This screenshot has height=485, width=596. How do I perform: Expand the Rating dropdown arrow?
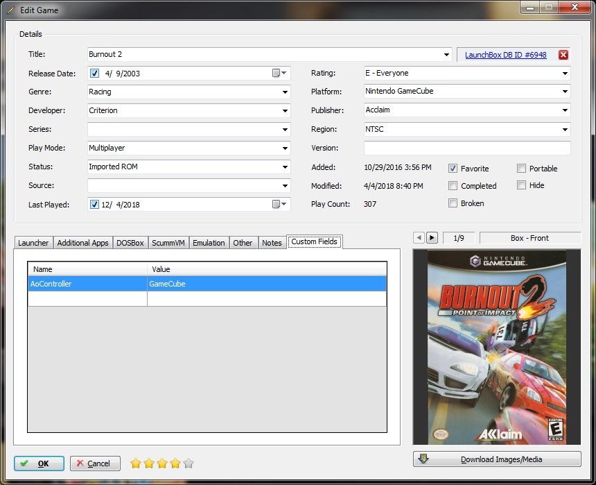(565, 73)
